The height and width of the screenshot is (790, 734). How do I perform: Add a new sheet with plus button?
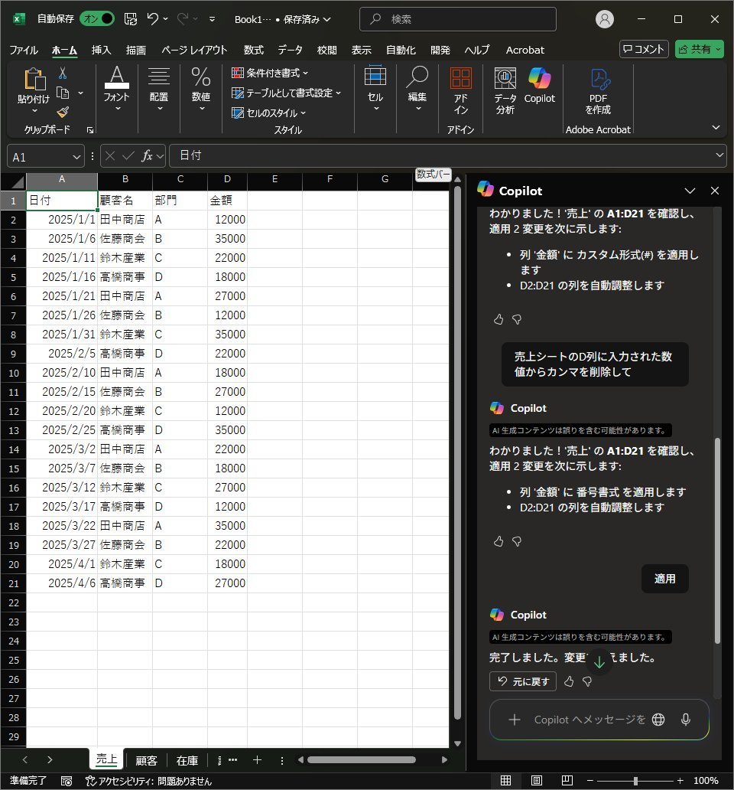[257, 760]
